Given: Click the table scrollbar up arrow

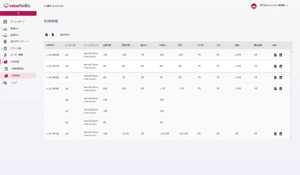Looking at the screenshot, I should point(291,52).
